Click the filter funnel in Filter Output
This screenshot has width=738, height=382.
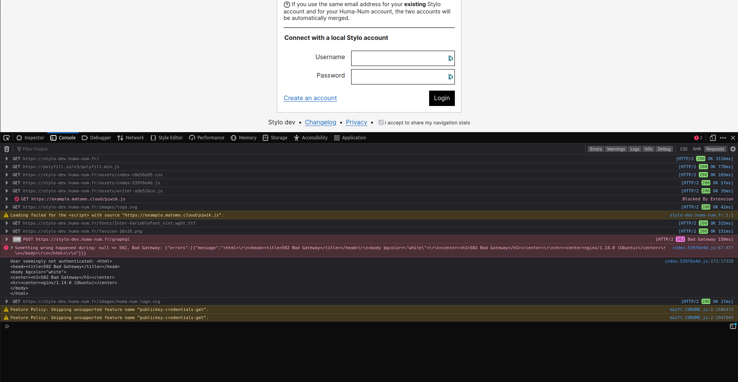[x=18, y=149]
